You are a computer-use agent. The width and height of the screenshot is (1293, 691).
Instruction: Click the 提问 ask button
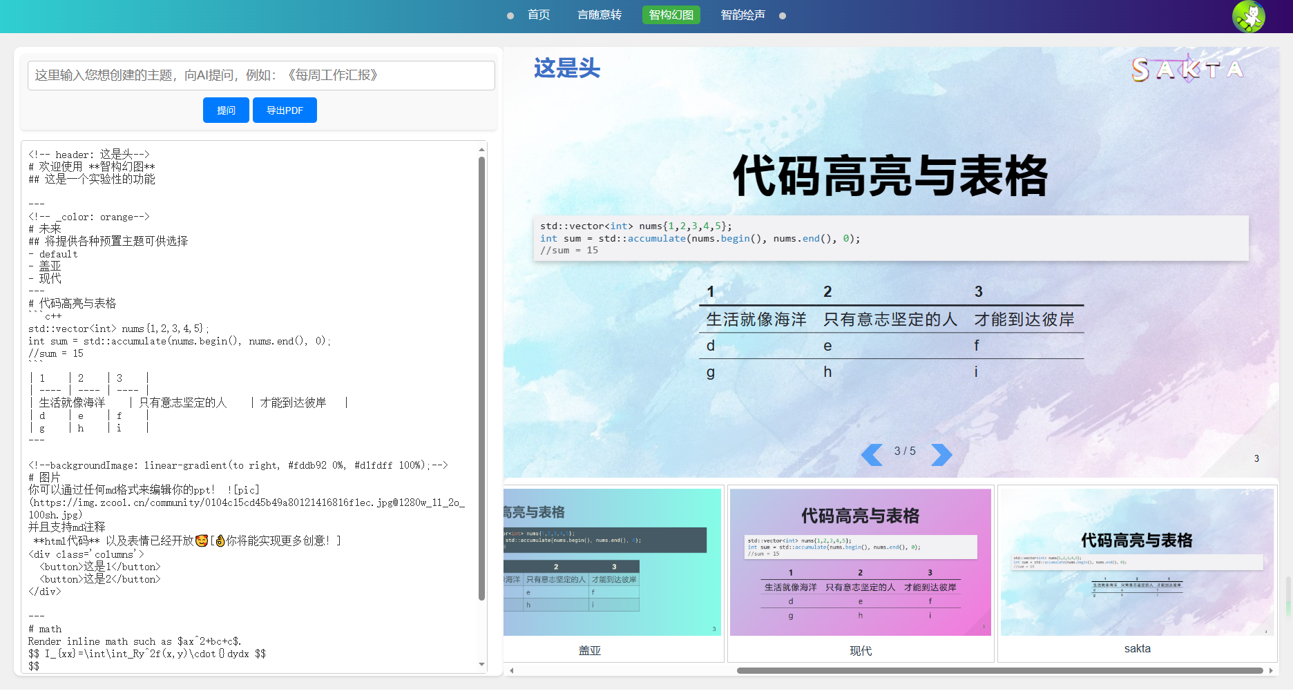(226, 110)
